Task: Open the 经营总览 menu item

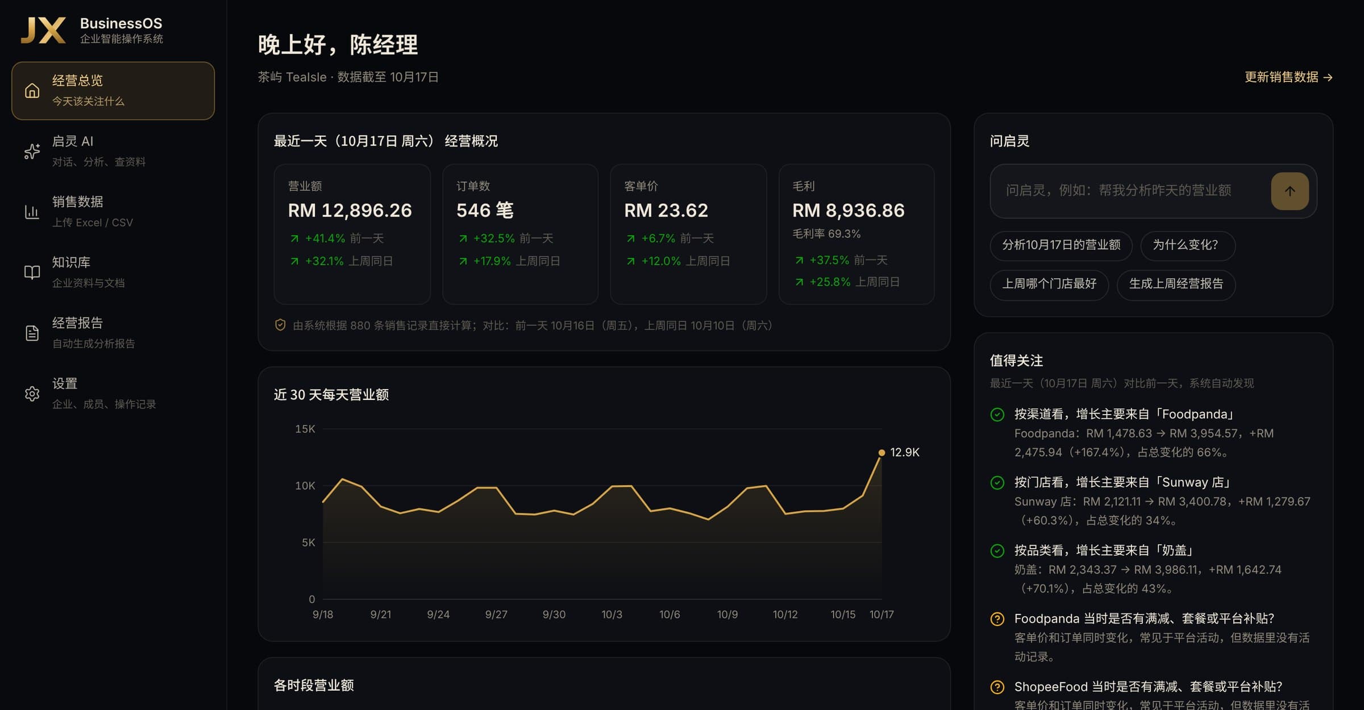Action: pyautogui.click(x=113, y=91)
